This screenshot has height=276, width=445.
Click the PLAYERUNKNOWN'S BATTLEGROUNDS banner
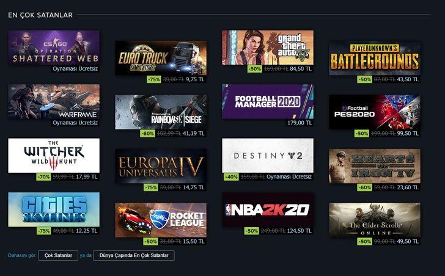(375, 58)
